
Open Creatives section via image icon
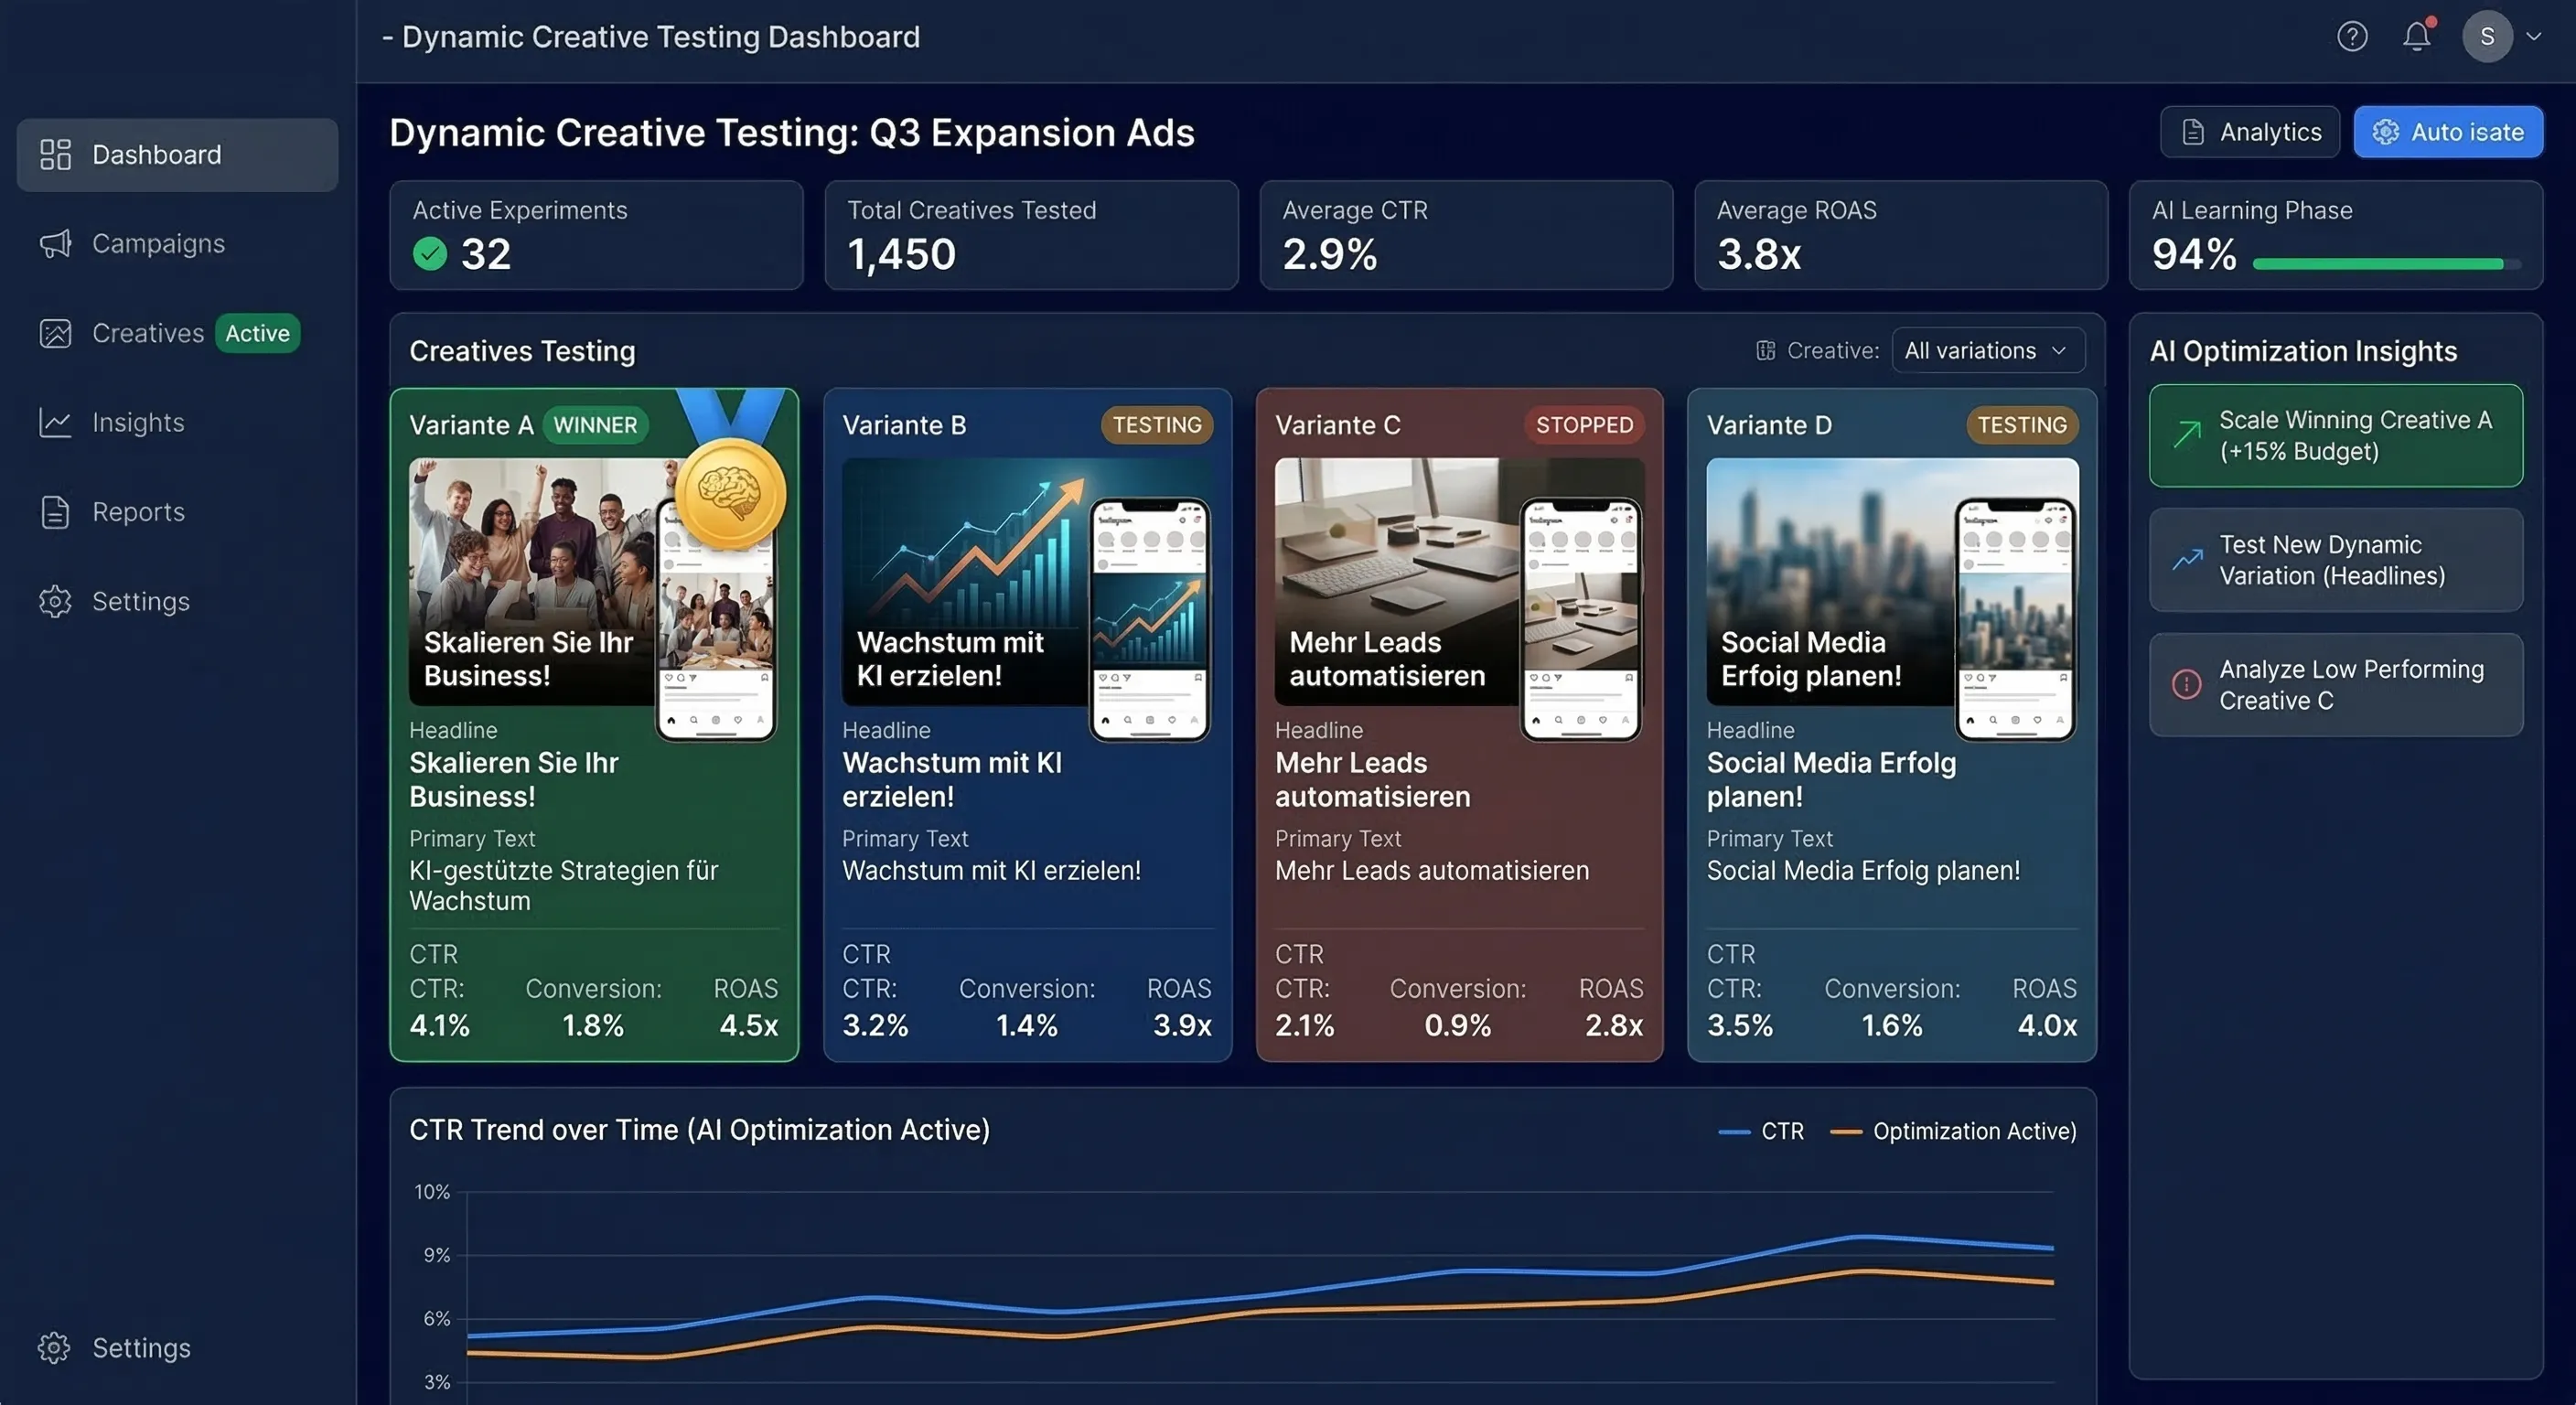click(x=54, y=333)
